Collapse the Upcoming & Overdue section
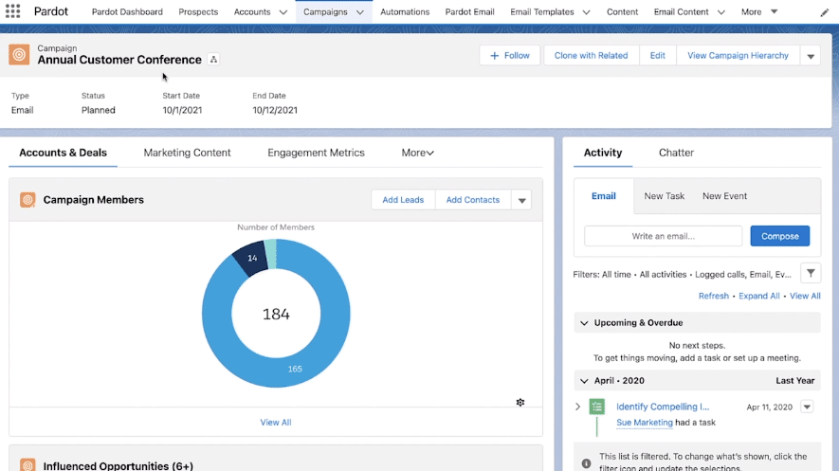Image resolution: width=839 pixels, height=471 pixels. (584, 323)
